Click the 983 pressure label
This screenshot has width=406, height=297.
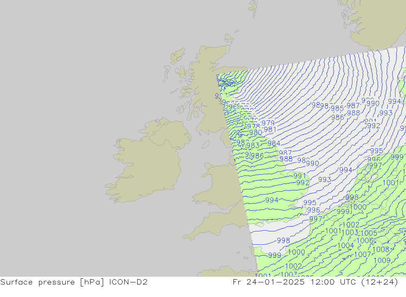click(x=253, y=145)
